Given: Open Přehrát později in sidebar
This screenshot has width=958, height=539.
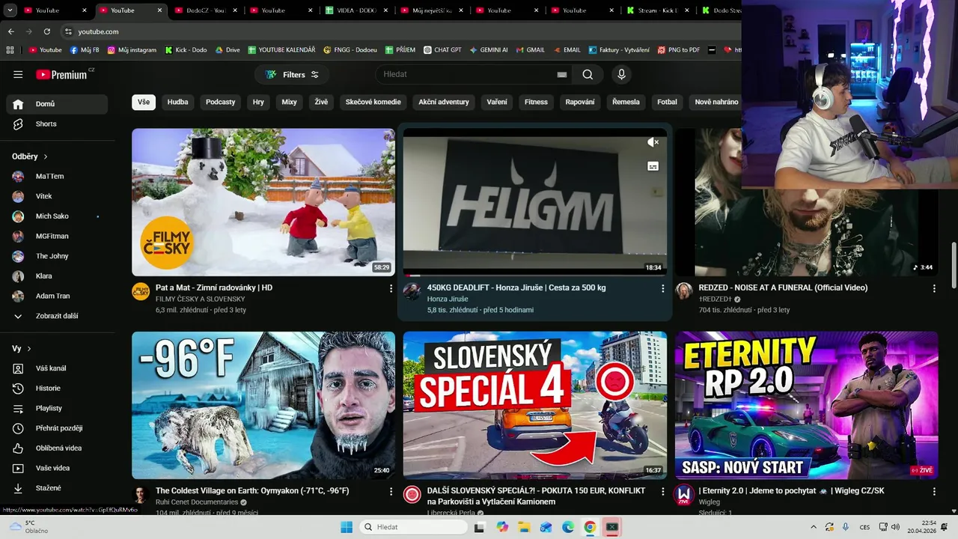Looking at the screenshot, I should (57, 428).
